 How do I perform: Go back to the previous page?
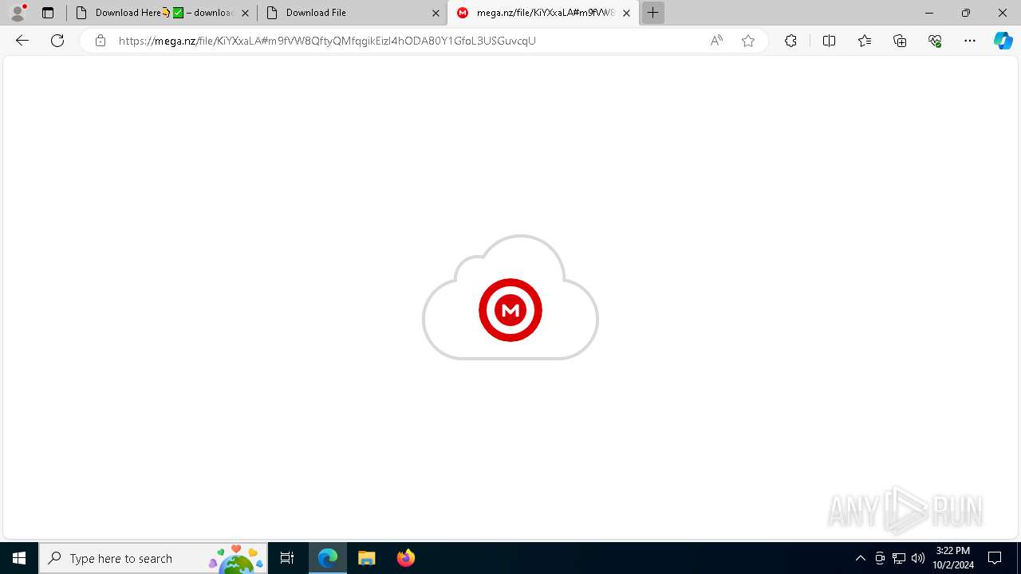[22, 41]
